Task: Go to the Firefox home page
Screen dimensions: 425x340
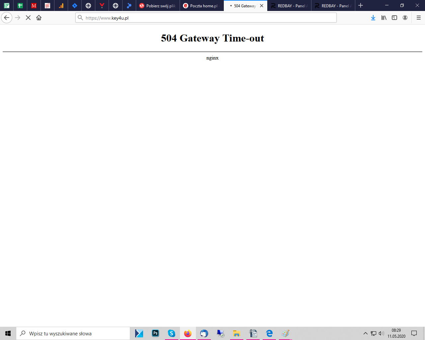Action: tap(39, 18)
